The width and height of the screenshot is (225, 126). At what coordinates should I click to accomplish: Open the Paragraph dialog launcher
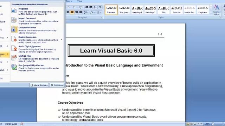[x=102, y=17]
